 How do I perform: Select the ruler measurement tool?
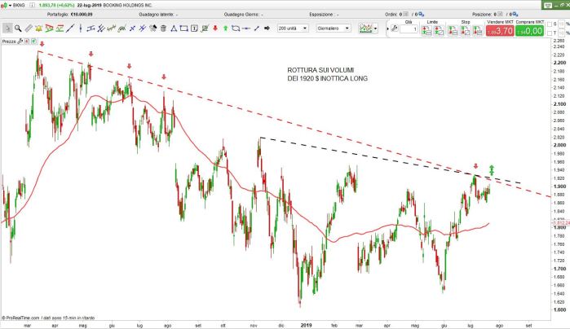click(x=29, y=29)
